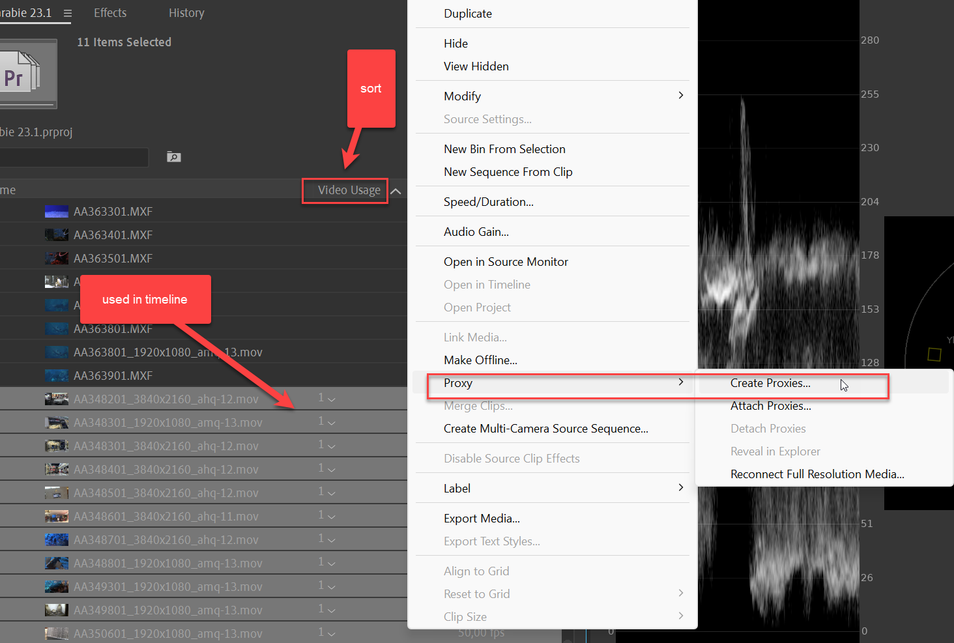This screenshot has width=954, height=643.
Task: Click the sort direction chevron on Video Usage column
Action: (396, 191)
